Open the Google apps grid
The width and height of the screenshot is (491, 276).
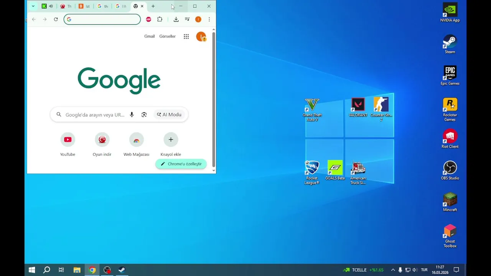click(186, 36)
